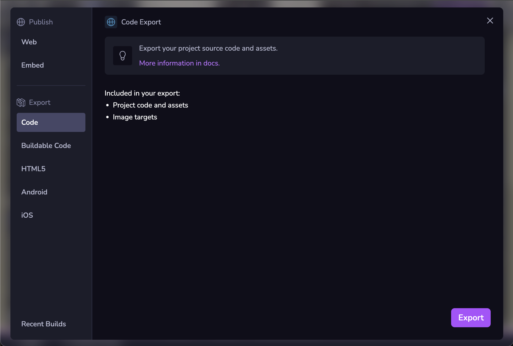Image resolution: width=513 pixels, height=346 pixels.
Task: Click the Export section heading in sidebar
Action: click(x=40, y=102)
